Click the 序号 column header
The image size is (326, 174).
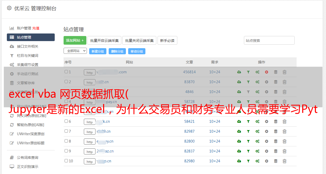pos(68,62)
